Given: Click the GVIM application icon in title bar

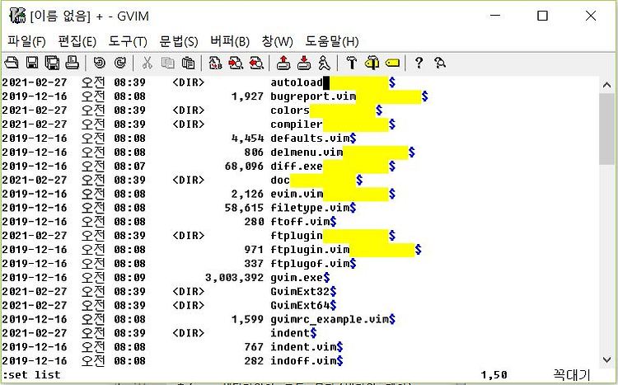Looking at the screenshot, I should pos(17,16).
